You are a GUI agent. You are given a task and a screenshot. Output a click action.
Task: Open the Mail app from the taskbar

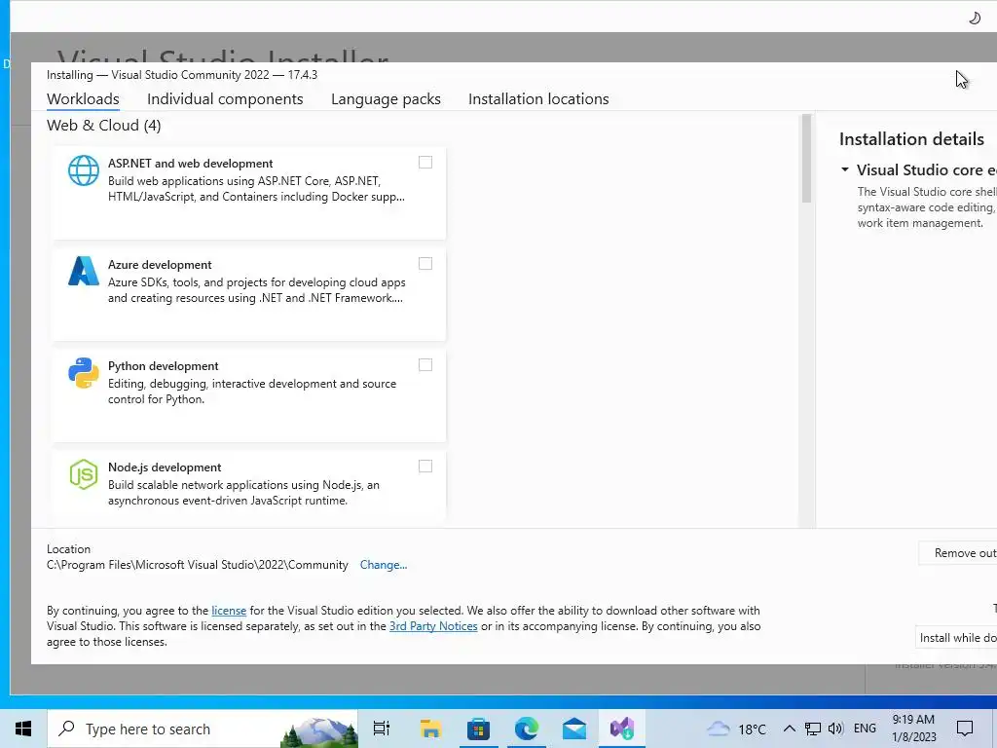[574, 729]
